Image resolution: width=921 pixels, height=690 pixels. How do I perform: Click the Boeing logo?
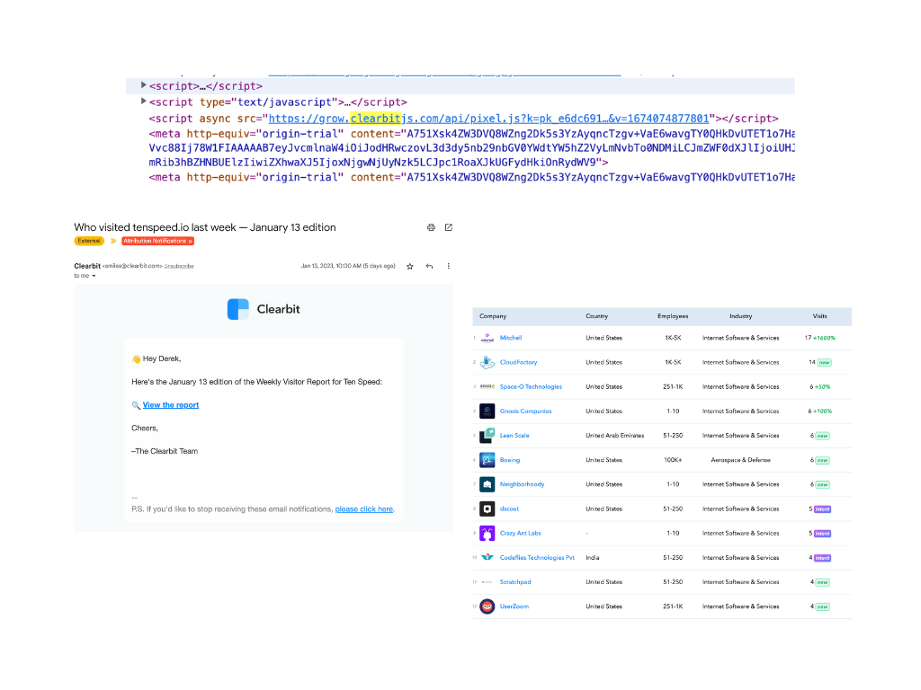487,460
